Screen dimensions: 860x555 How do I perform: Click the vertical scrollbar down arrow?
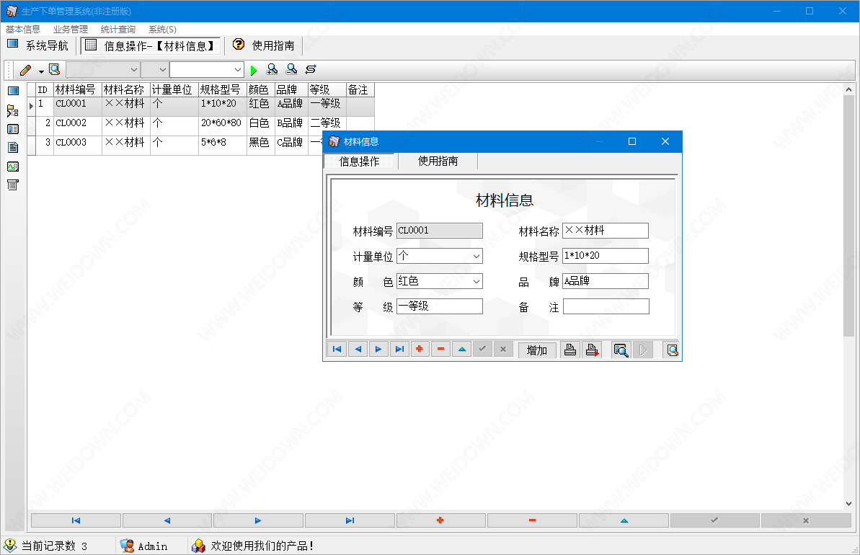(x=848, y=503)
